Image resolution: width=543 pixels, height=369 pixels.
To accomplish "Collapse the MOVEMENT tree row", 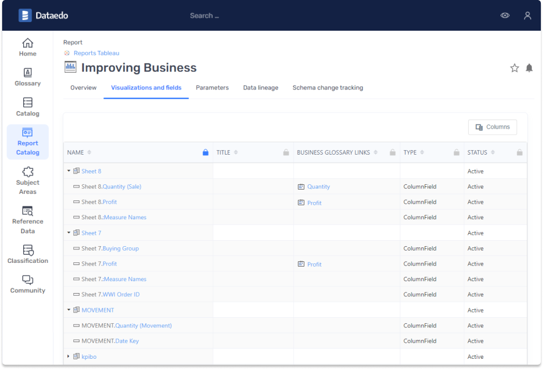I will click(x=69, y=310).
